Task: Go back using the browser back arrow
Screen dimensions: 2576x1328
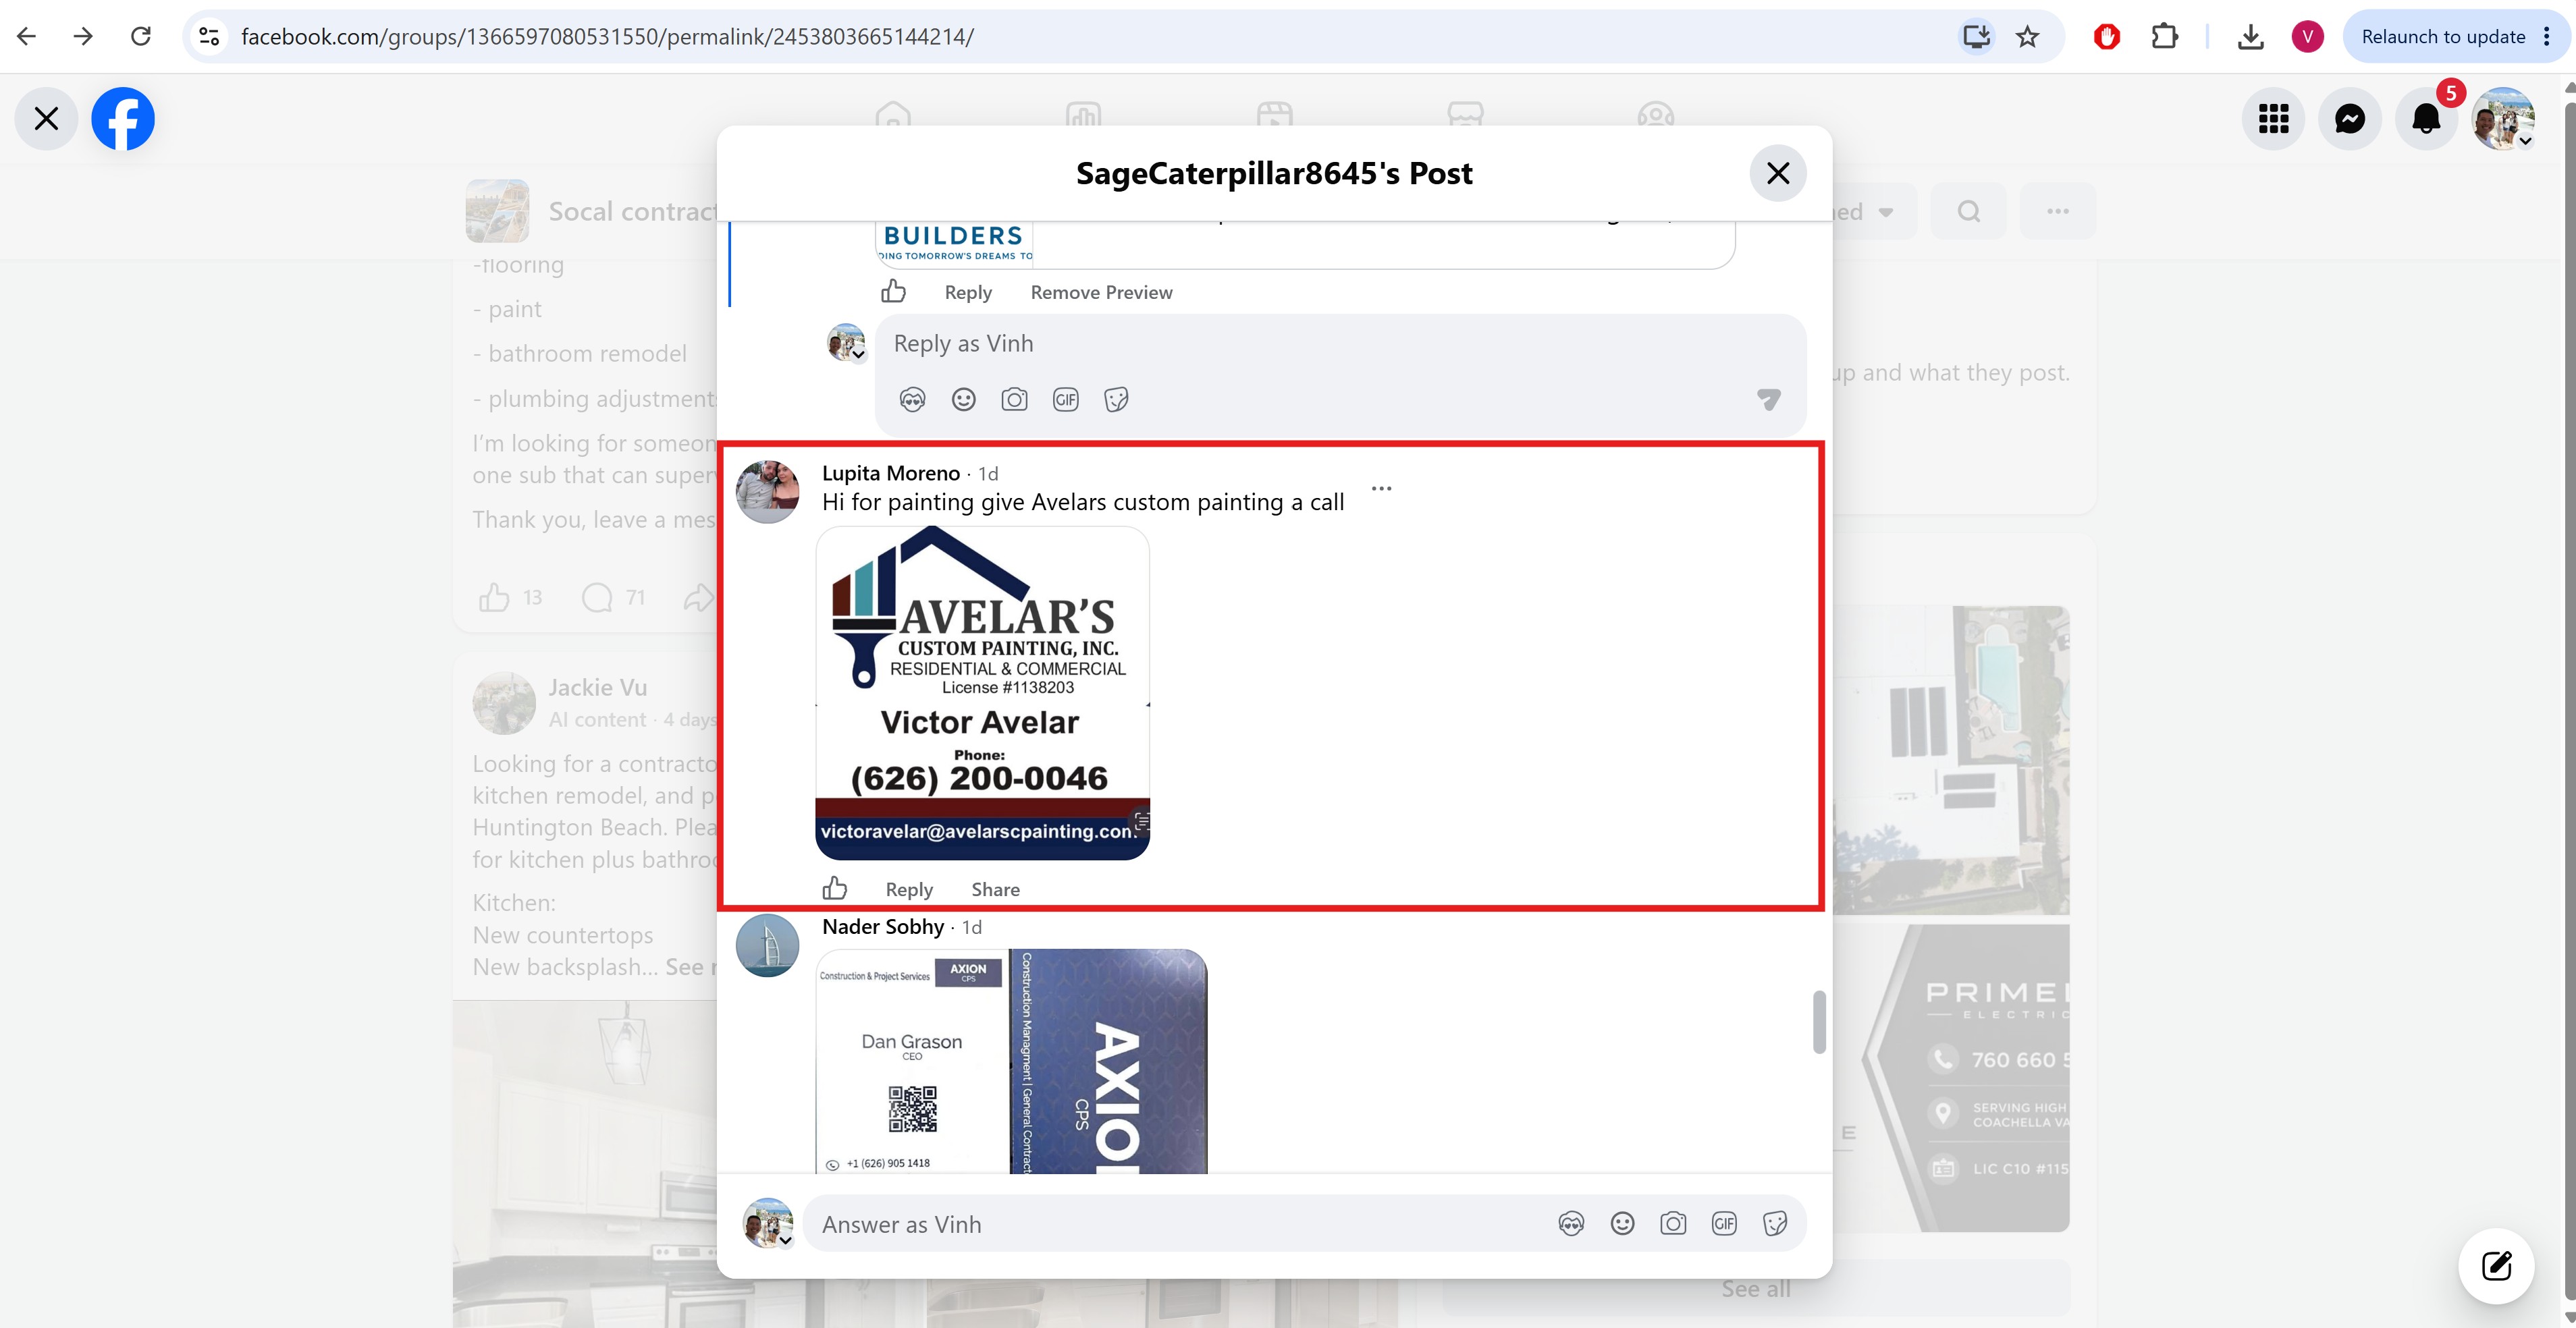Action: pyautogui.click(x=27, y=37)
